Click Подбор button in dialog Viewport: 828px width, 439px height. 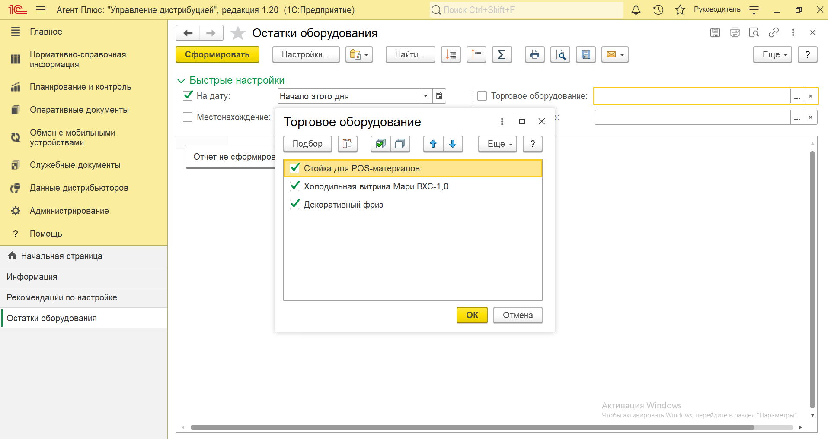pyautogui.click(x=307, y=144)
